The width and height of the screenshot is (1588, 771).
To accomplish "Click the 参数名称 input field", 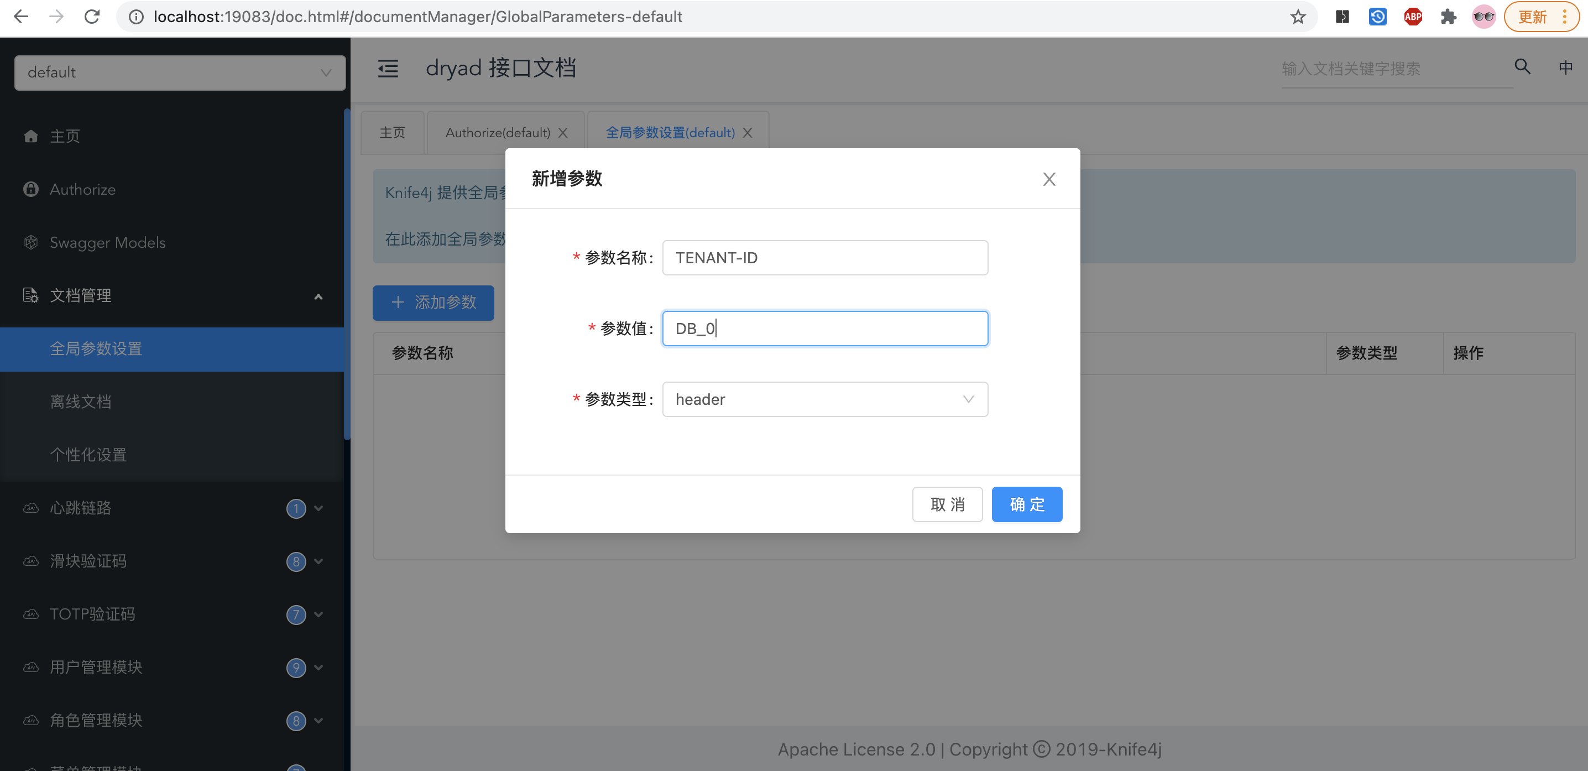I will pyautogui.click(x=824, y=258).
